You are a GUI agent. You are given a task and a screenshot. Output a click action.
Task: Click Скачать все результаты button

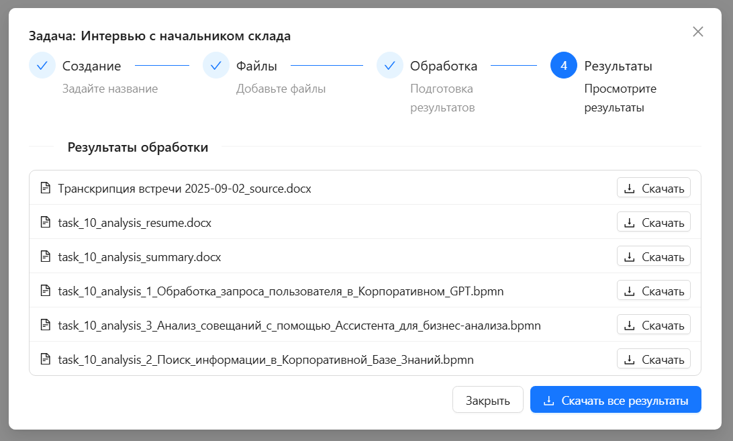point(616,400)
